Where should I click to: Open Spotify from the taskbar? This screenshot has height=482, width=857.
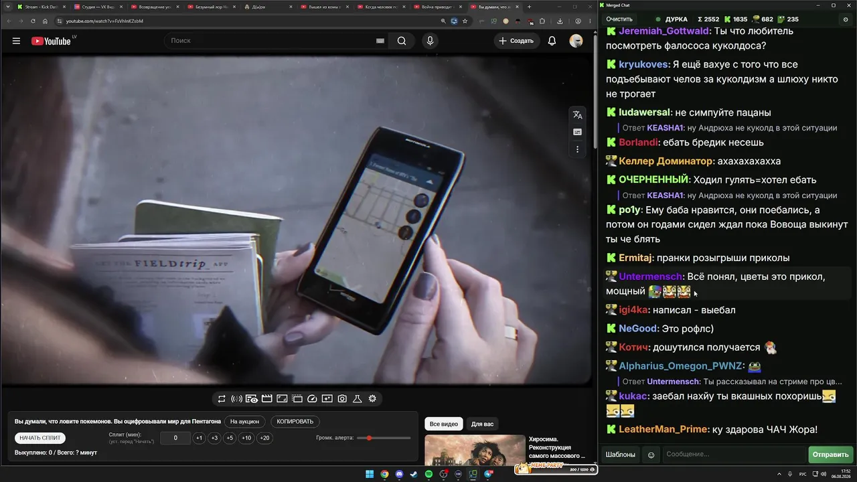point(429,474)
